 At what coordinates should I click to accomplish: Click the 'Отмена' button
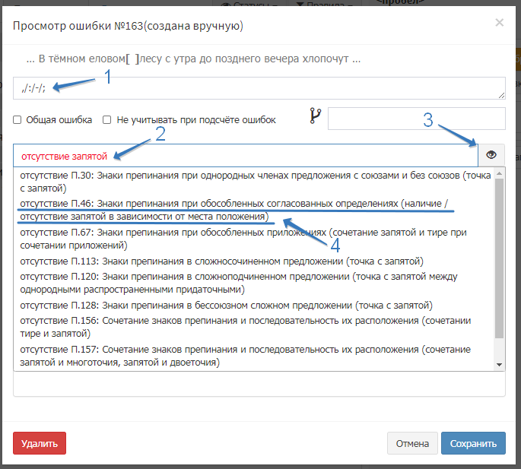[411, 443]
